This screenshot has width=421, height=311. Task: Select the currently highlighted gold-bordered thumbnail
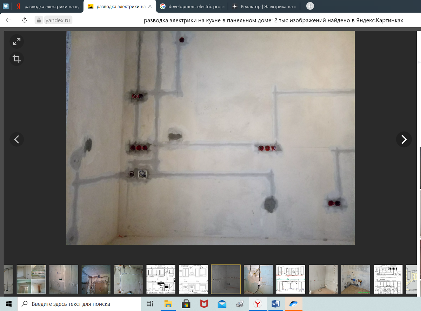pos(226,279)
